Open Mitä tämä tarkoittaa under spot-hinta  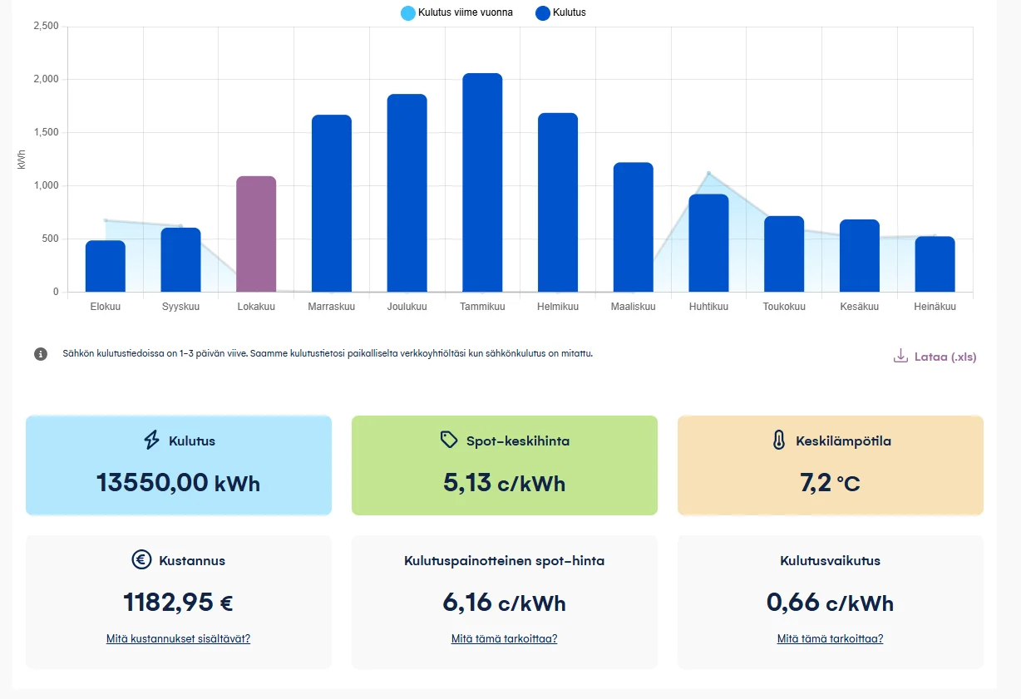tap(504, 639)
